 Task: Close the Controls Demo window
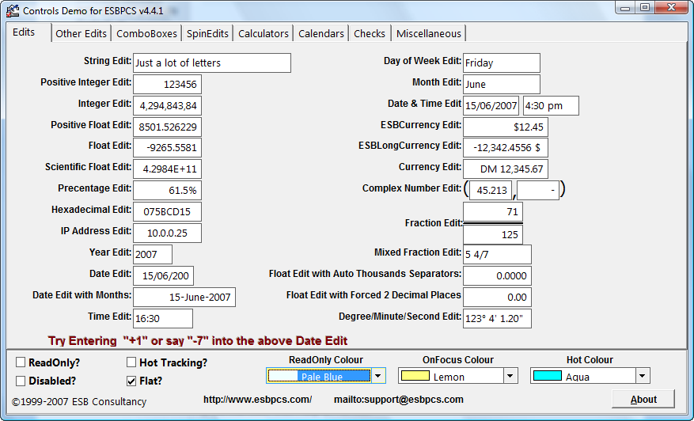(x=671, y=8)
